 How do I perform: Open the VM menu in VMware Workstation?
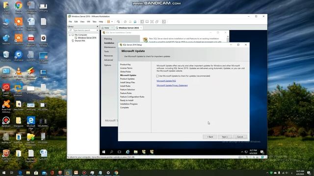coord(88,22)
